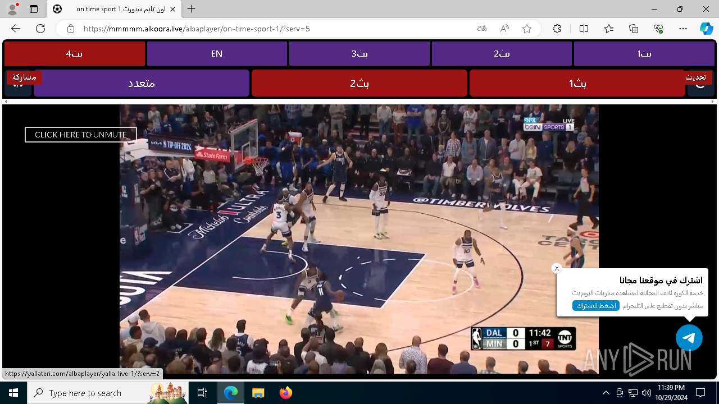The image size is (719, 404).
Task: Open Task View icon in taskbar
Action: (x=202, y=393)
